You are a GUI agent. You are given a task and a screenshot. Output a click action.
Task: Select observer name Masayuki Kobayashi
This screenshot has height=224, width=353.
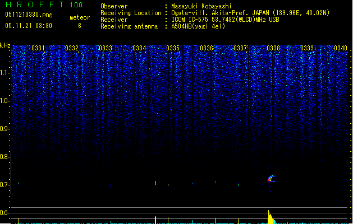[201, 6]
